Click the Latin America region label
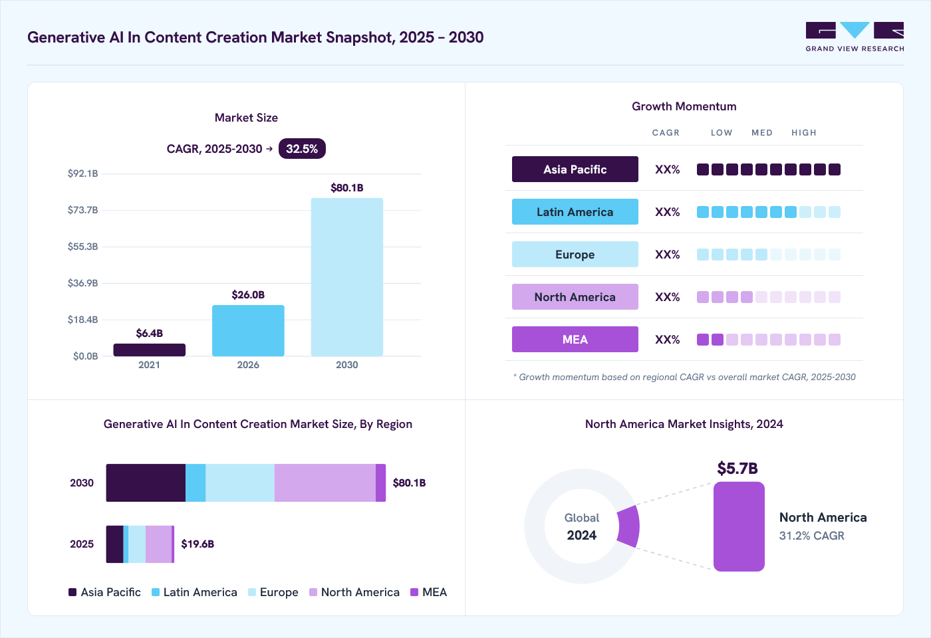This screenshot has width=931, height=638. pyautogui.click(x=575, y=212)
